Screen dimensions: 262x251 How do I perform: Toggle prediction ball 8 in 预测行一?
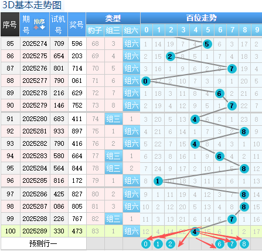tap(244, 244)
